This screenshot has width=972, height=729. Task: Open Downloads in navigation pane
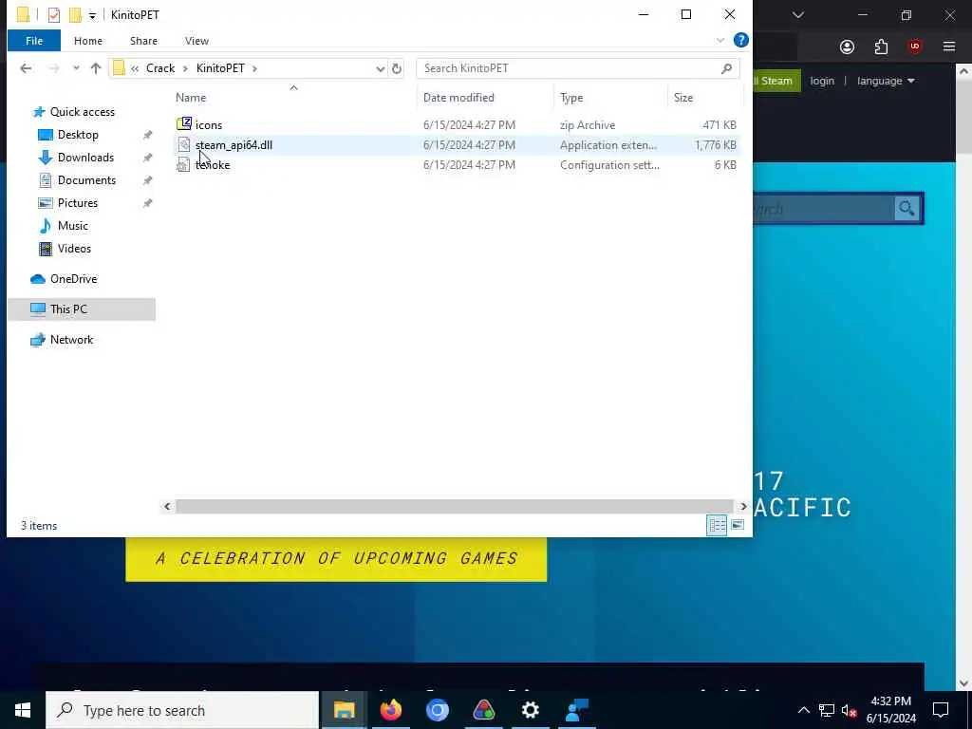pyautogui.click(x=85, y=158)
